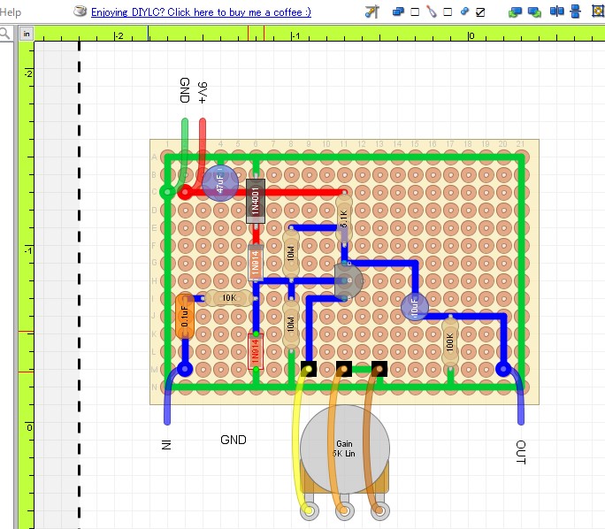Select the orange 0.1uF capacitor

point(185,316)
